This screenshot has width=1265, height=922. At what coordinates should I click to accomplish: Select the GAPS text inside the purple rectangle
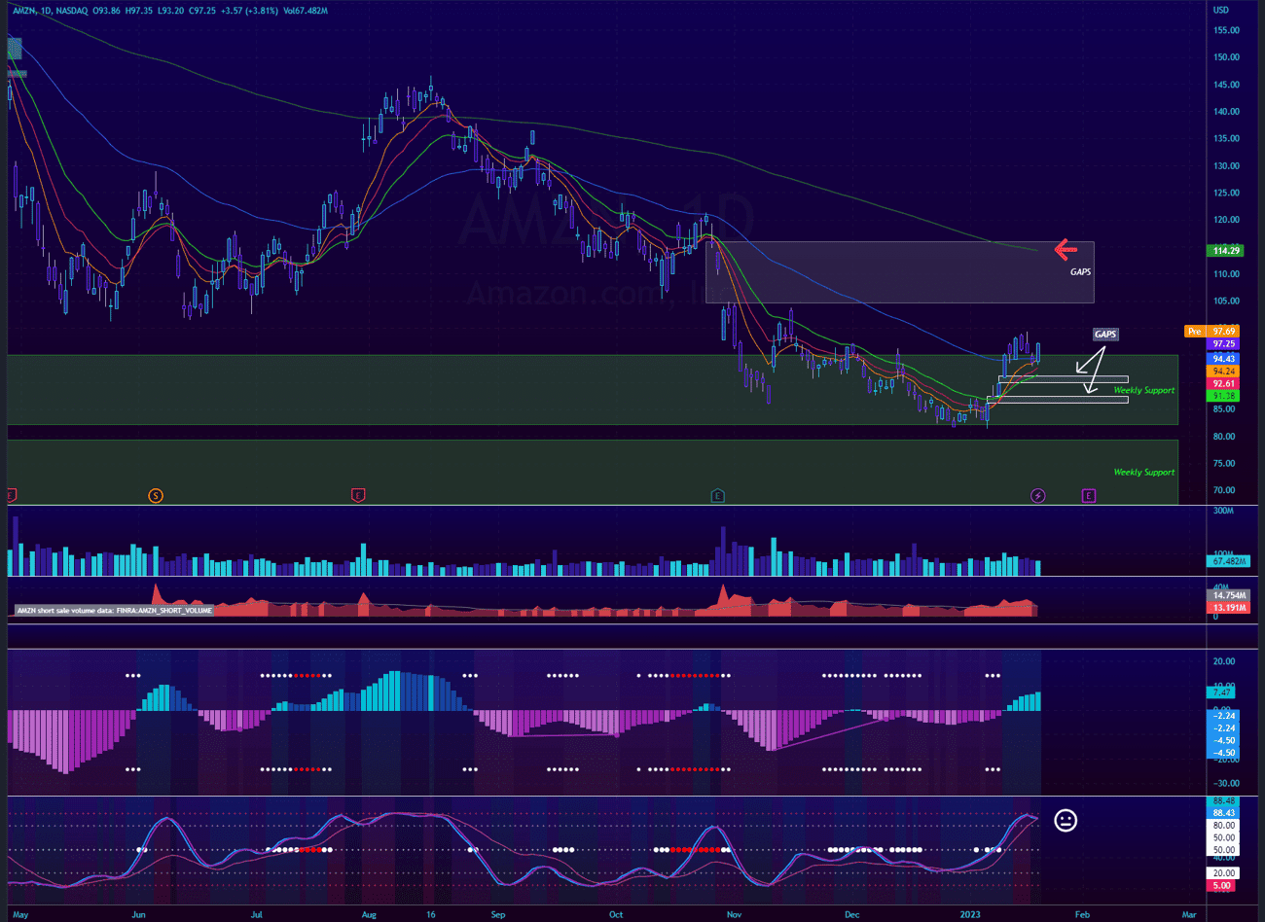tap(1080, 272)
